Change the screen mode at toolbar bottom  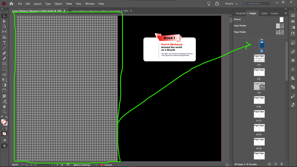[x=4, y=146]
